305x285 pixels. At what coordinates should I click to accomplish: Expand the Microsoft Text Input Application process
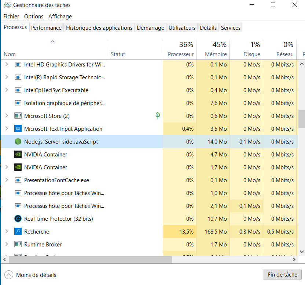(7, 129)
